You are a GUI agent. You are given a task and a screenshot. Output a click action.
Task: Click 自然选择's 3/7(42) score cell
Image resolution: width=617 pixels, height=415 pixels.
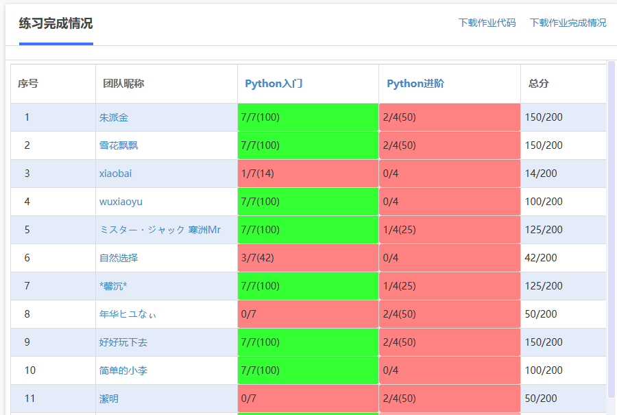click(x=308, y=258)
